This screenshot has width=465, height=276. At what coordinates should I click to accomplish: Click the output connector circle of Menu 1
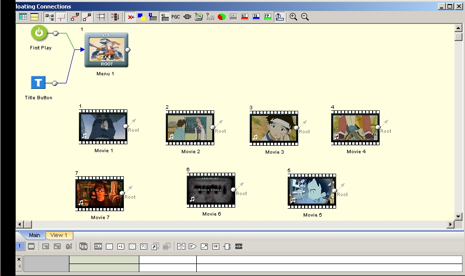coord(127,50)
